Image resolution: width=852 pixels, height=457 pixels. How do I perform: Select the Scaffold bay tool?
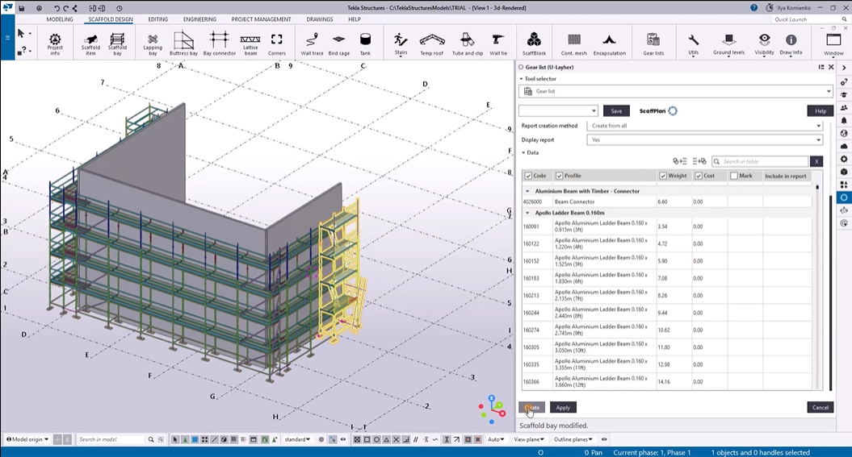117,44
